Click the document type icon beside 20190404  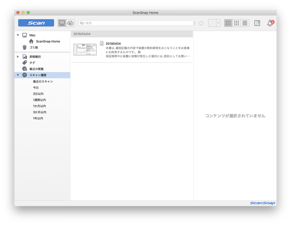102,44
